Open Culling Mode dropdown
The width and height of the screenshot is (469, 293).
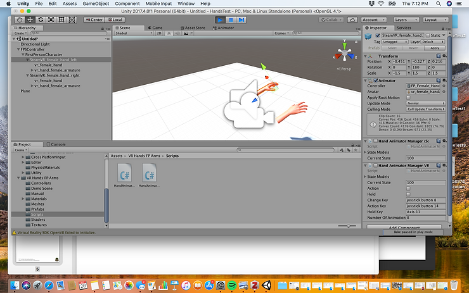(x=426, y=109)
